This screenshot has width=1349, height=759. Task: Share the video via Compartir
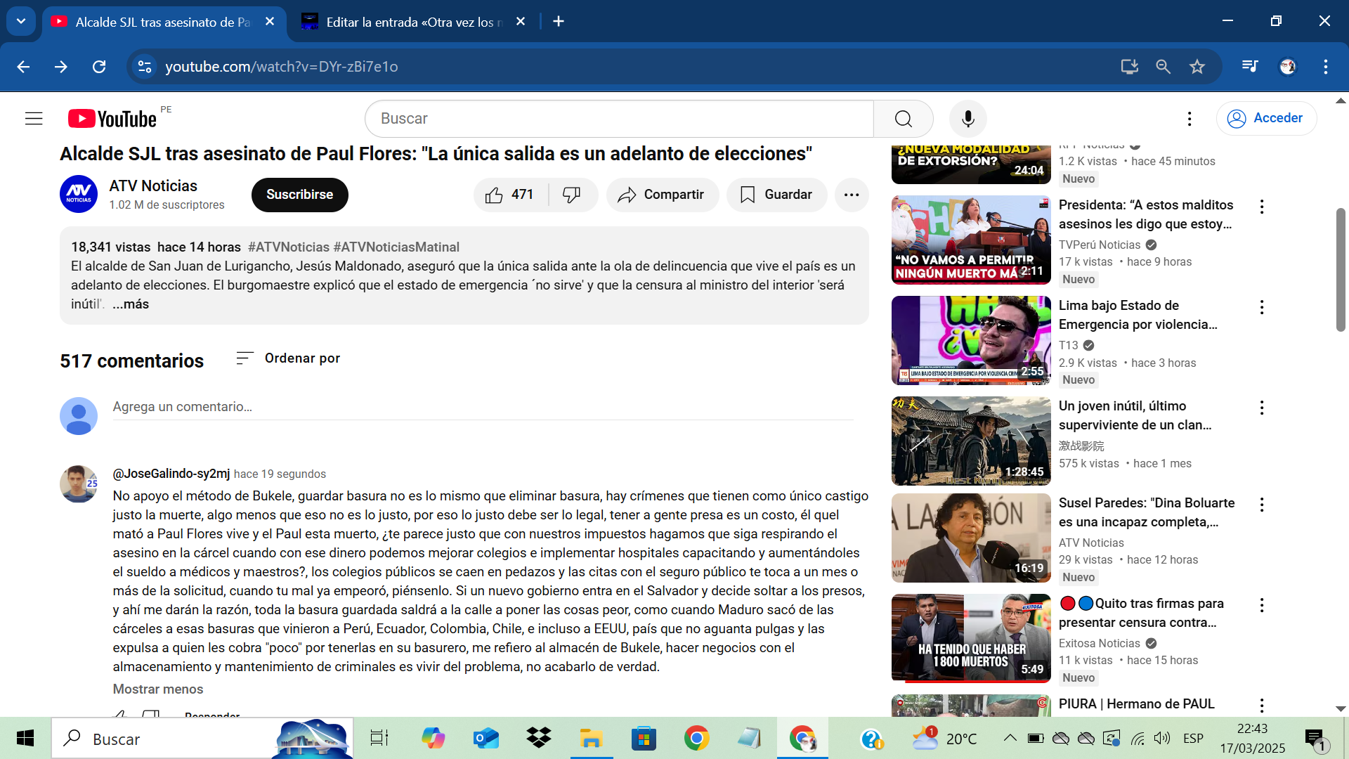[662, 195]
